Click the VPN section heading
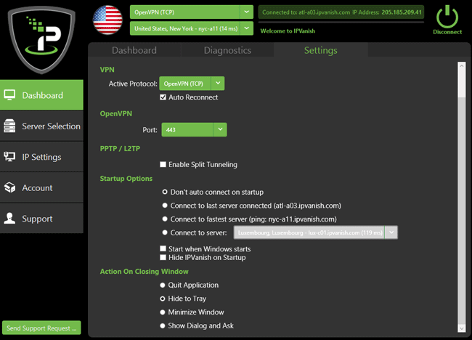Image resolution: width=472 pixels, height=340 pixels. pyautogui.click(x=107, y=70)
